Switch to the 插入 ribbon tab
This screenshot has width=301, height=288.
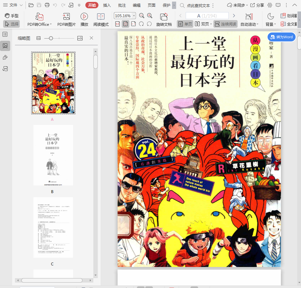[x=107, y=5]
